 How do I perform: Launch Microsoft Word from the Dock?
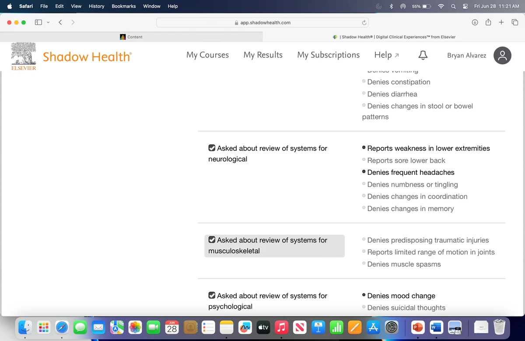[437, 327]
